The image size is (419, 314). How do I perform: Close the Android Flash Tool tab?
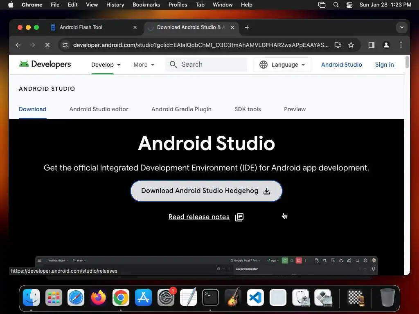click(135, 27)
